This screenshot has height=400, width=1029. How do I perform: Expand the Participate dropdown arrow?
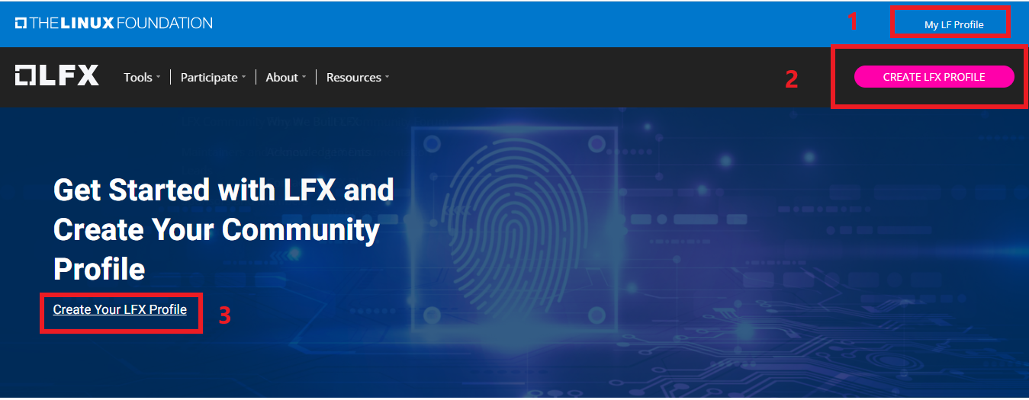click(x=243, y=77)
